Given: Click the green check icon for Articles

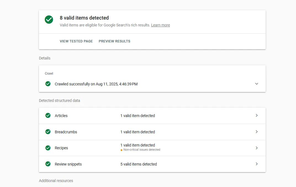Looking at the screenshot, I should 48,115.
